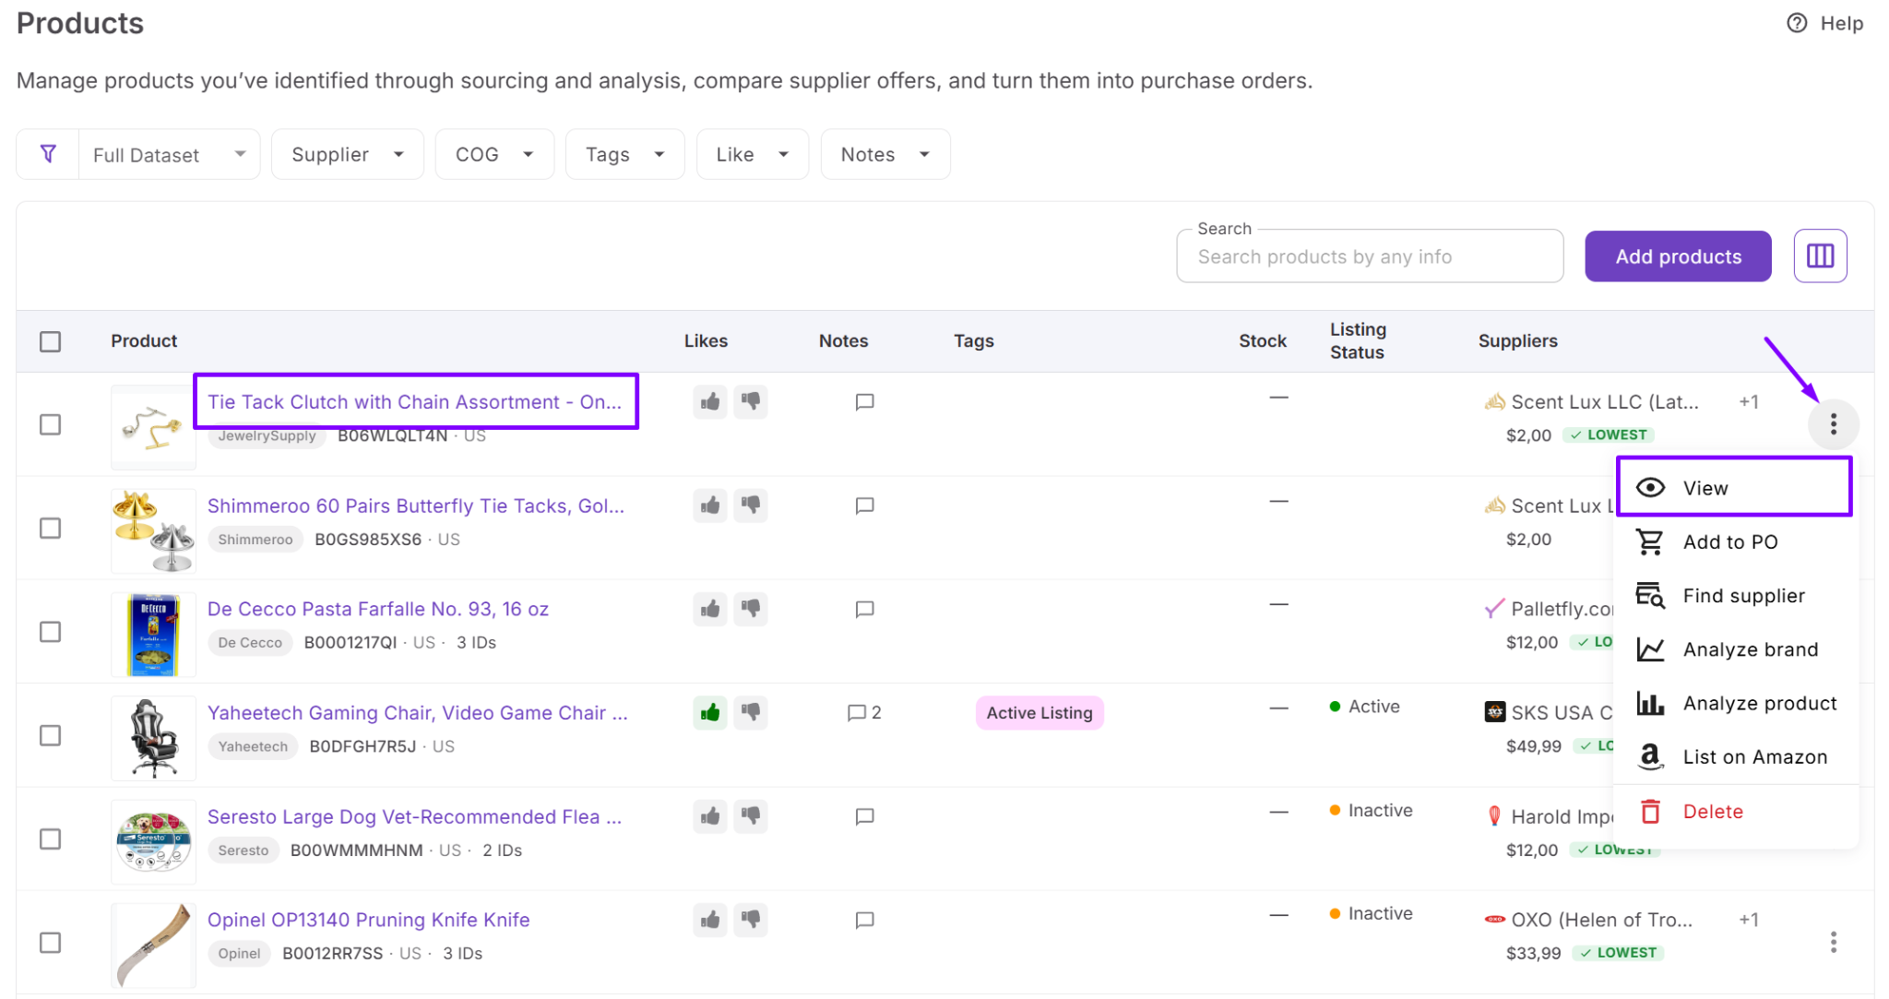This screenshot has width=1889, height=999.
Task: Thumbs up Opinel Pruning Knife
Action: [710, 920]
